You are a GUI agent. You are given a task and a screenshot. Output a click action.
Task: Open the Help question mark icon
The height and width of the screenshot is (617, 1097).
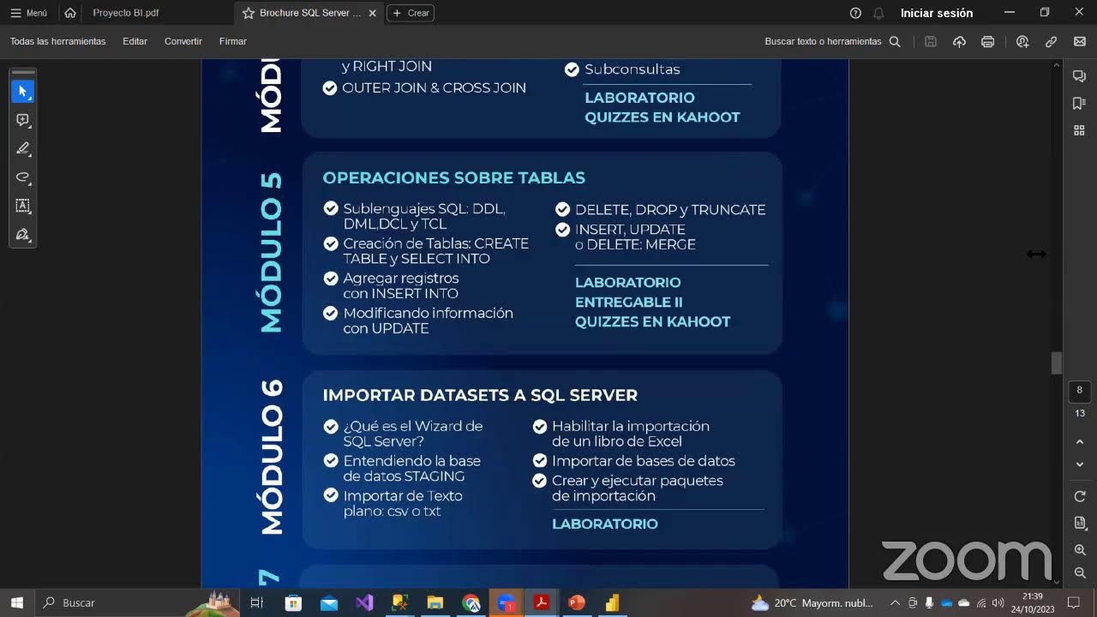(x=855, y=13)
